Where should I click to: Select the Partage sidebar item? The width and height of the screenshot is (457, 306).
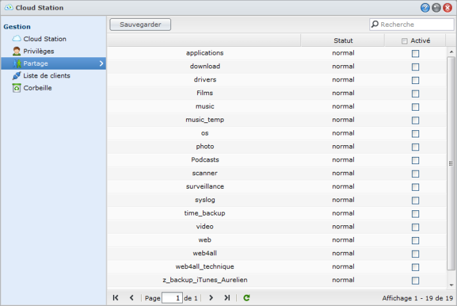click(54, 63)
